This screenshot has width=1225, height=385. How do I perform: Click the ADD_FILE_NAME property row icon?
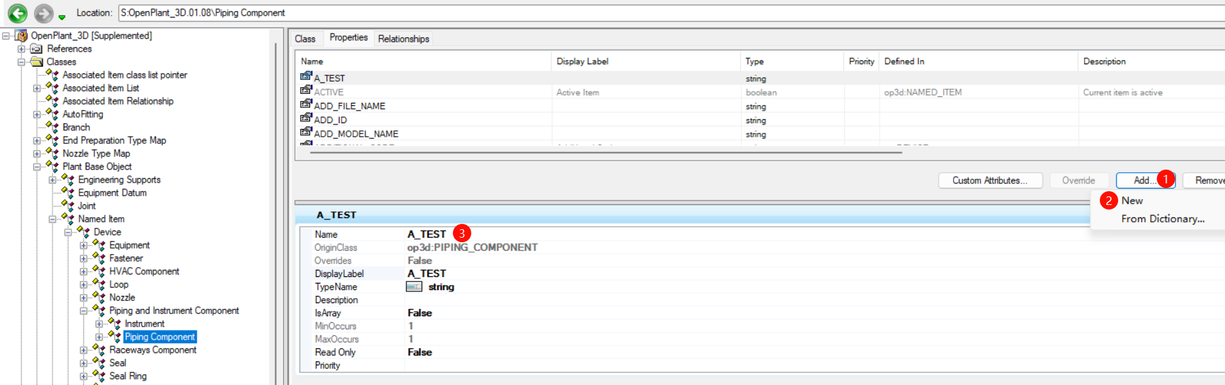point(306,104)
